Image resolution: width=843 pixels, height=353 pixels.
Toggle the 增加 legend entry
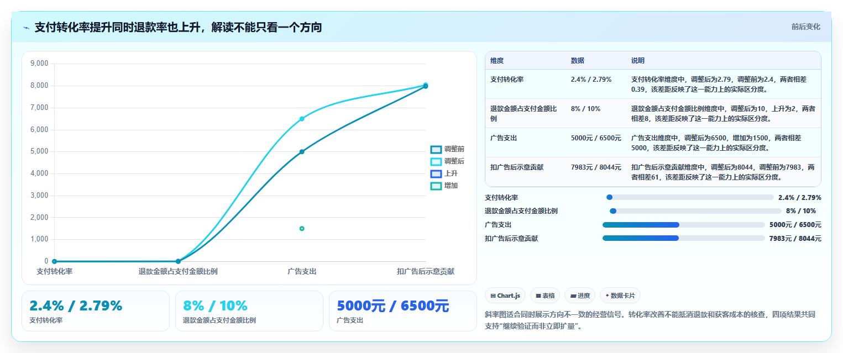(x=444, y=186)
